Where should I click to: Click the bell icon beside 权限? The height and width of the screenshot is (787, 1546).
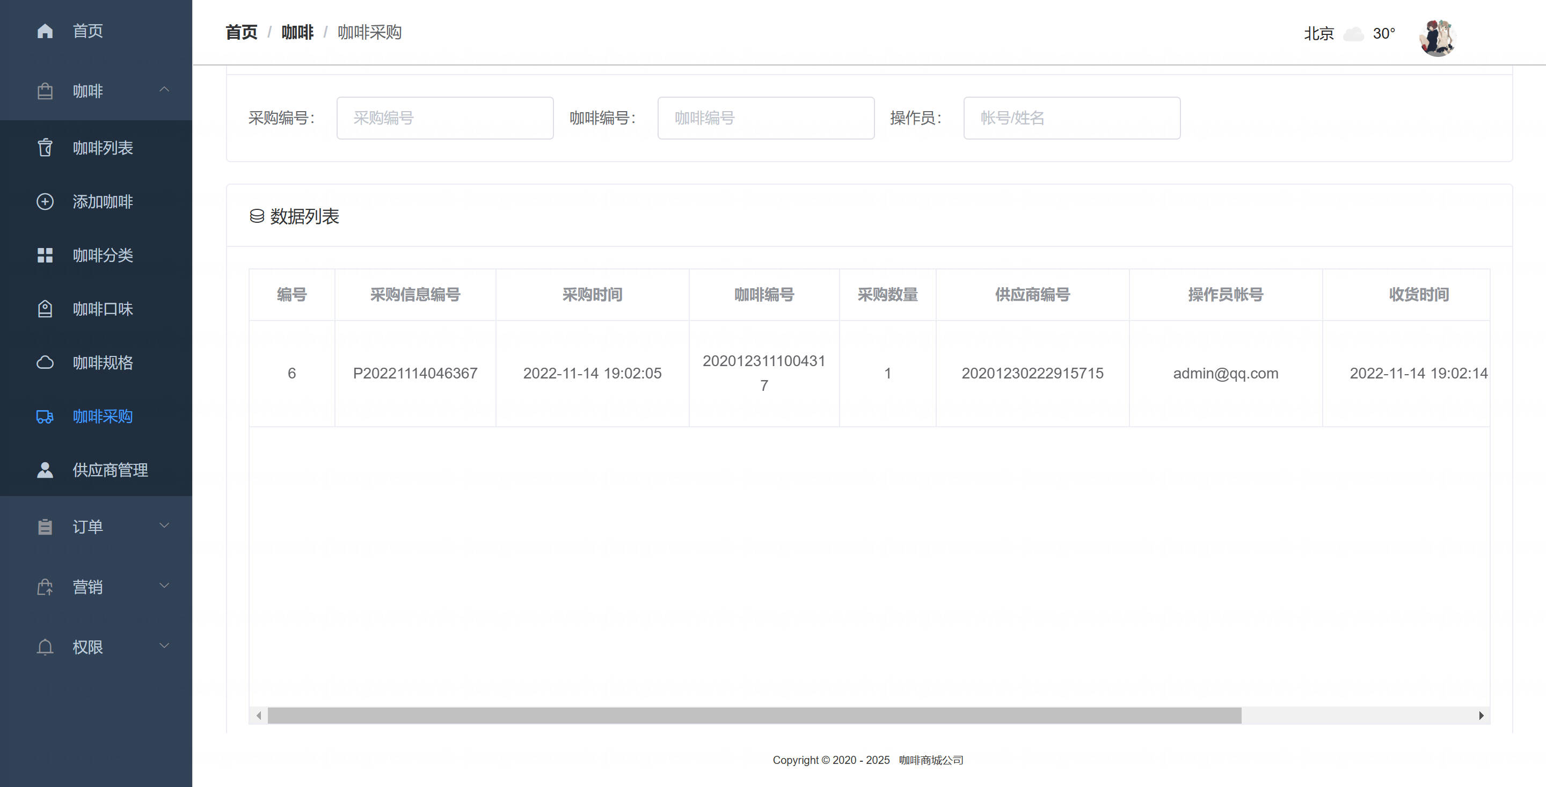(45, 646)
